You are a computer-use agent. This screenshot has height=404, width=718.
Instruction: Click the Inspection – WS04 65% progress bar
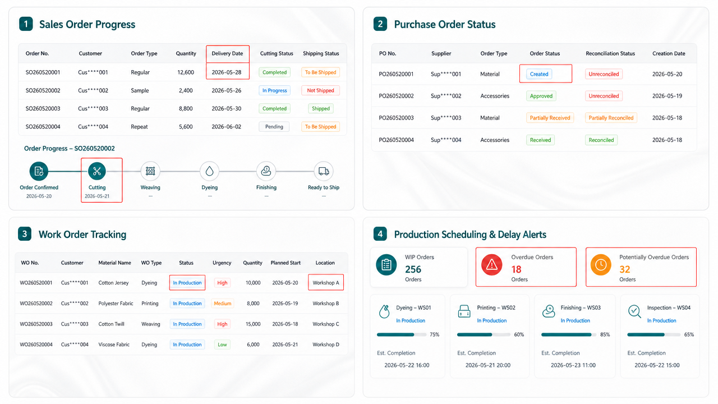point(653,334)
